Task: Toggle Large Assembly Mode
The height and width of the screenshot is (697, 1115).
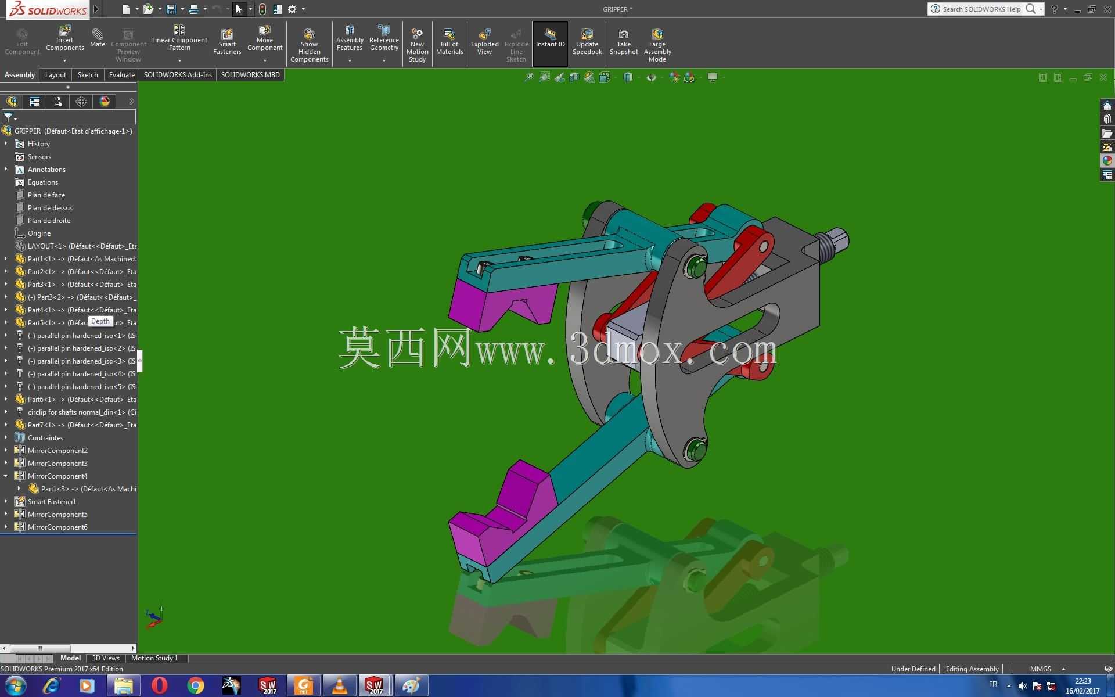Action: 657,44
